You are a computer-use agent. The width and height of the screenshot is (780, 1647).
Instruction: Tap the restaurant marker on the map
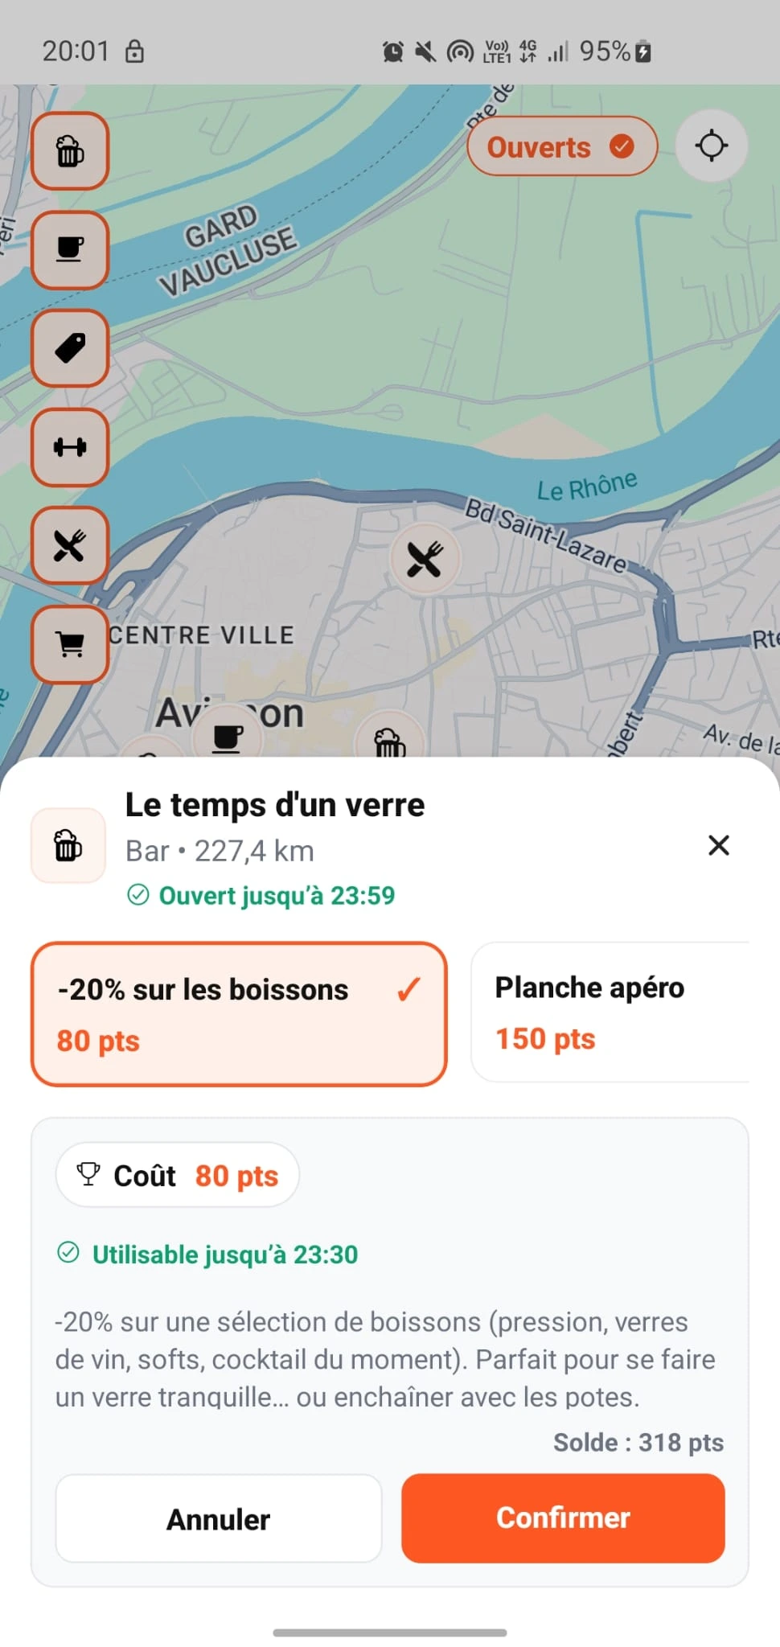(424, 559)
